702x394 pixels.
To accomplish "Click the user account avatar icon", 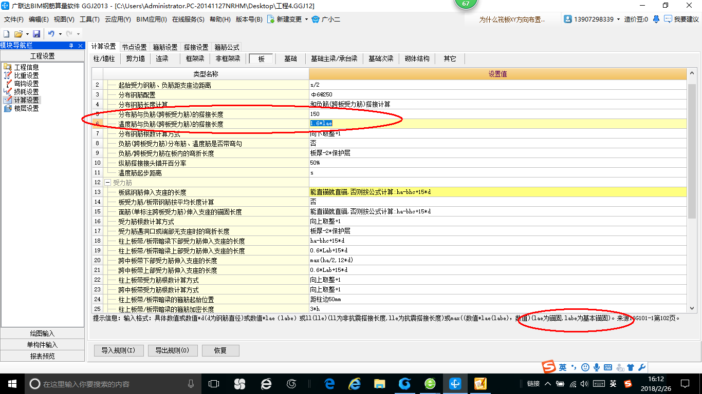I will pyautogui.click(x=568, y=19).
